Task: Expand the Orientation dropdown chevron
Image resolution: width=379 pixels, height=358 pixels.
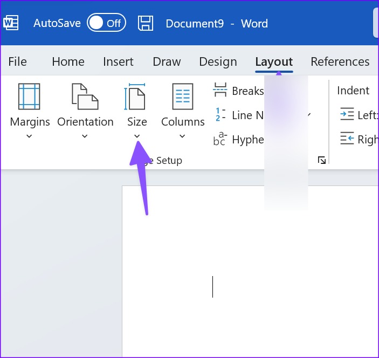Action: (85, 136)
